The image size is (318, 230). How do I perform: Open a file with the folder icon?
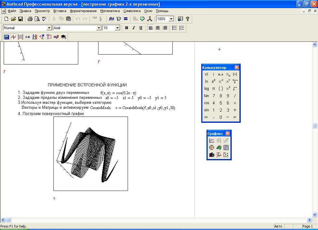(13, 19)
